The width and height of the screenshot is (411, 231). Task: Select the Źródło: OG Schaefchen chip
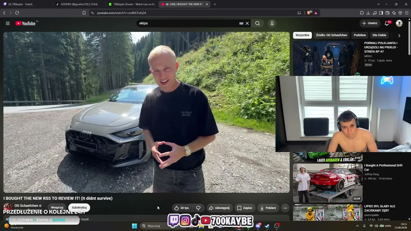331,35
